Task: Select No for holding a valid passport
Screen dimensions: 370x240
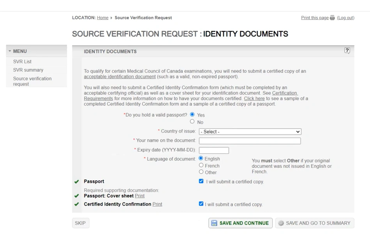Action: [x=192, y=122]
